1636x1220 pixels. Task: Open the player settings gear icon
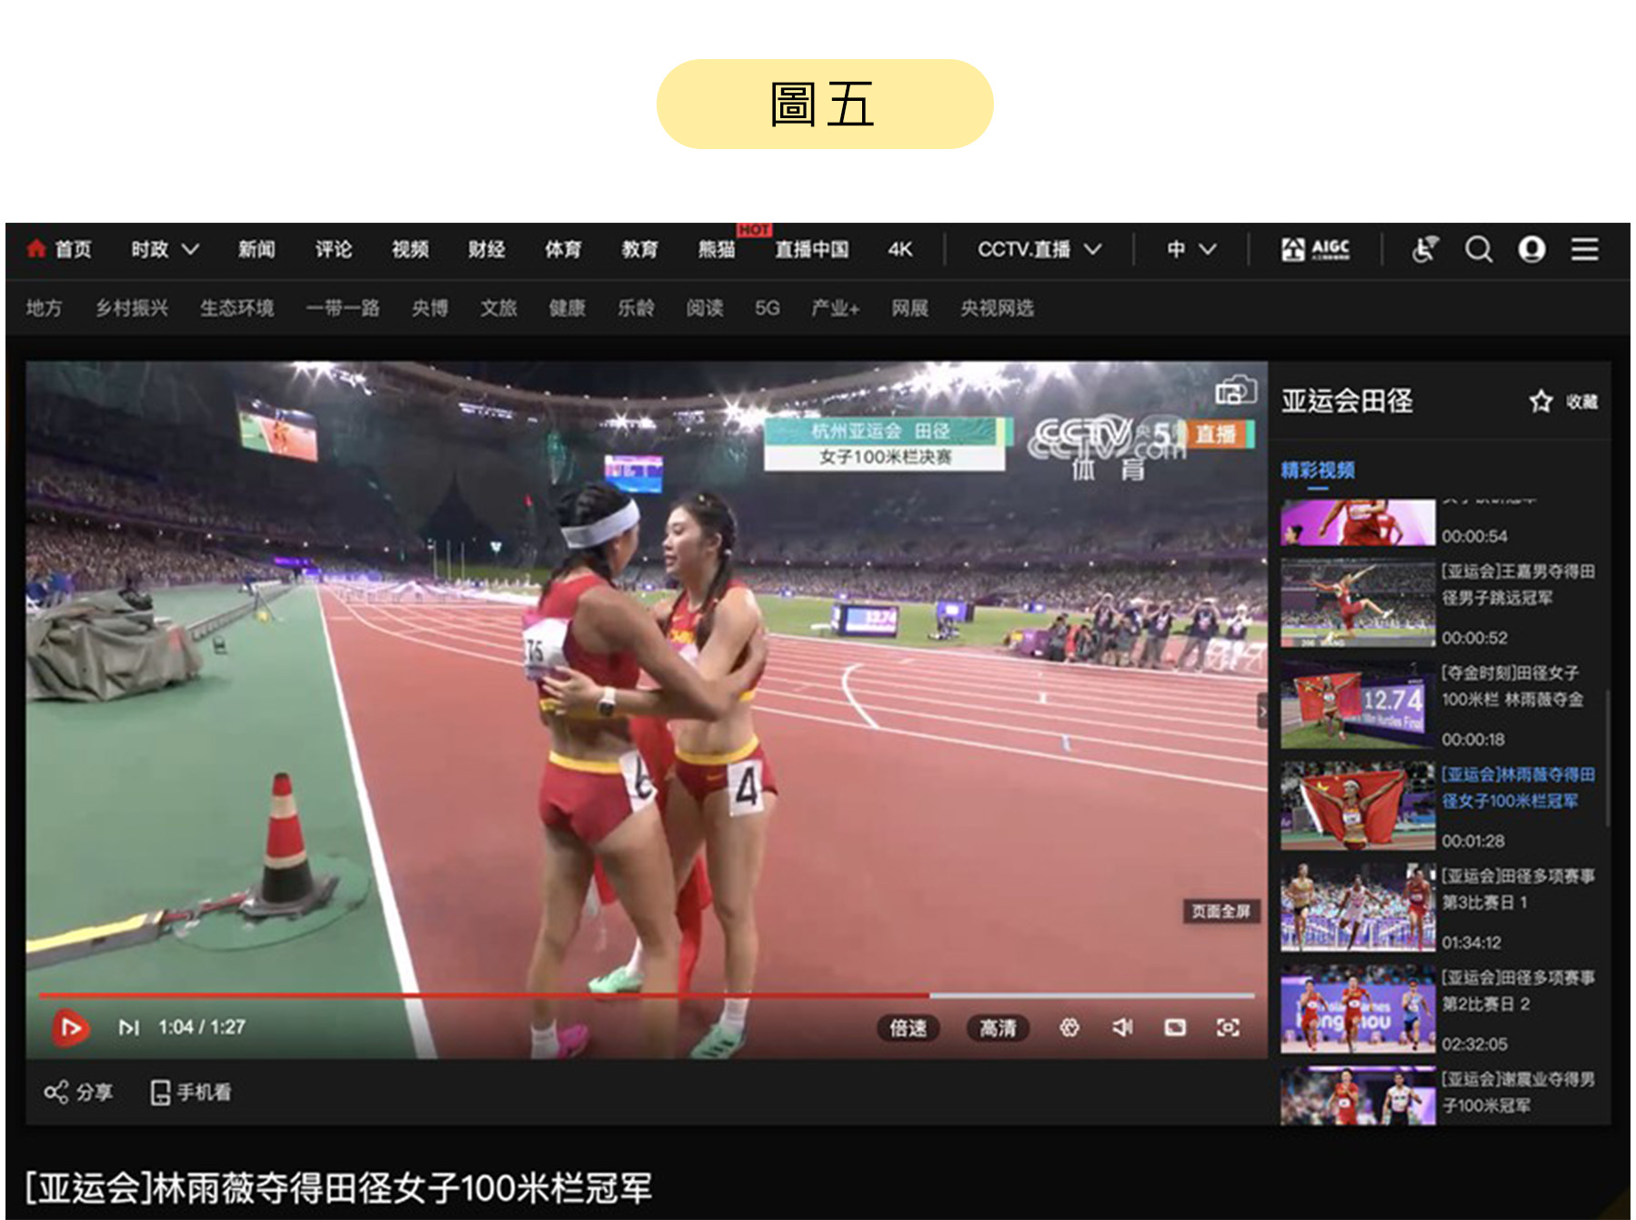coord(1069,1027)
